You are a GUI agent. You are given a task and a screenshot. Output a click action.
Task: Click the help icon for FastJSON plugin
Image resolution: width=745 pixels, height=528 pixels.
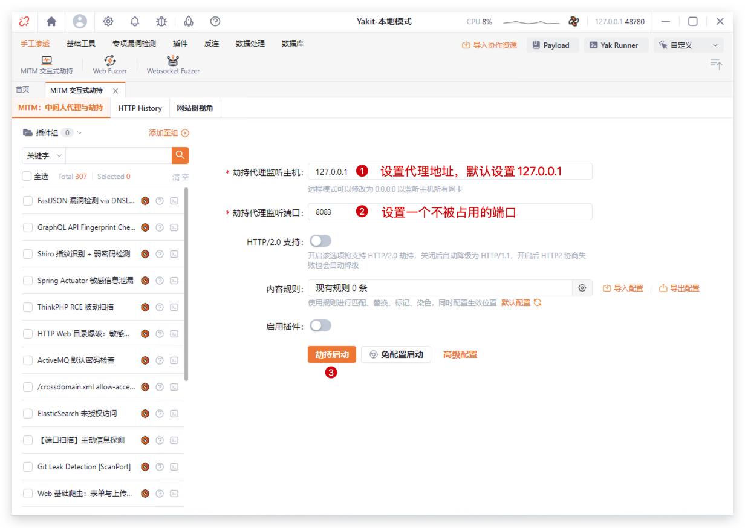pyautogui.click(x=160, y=201)
